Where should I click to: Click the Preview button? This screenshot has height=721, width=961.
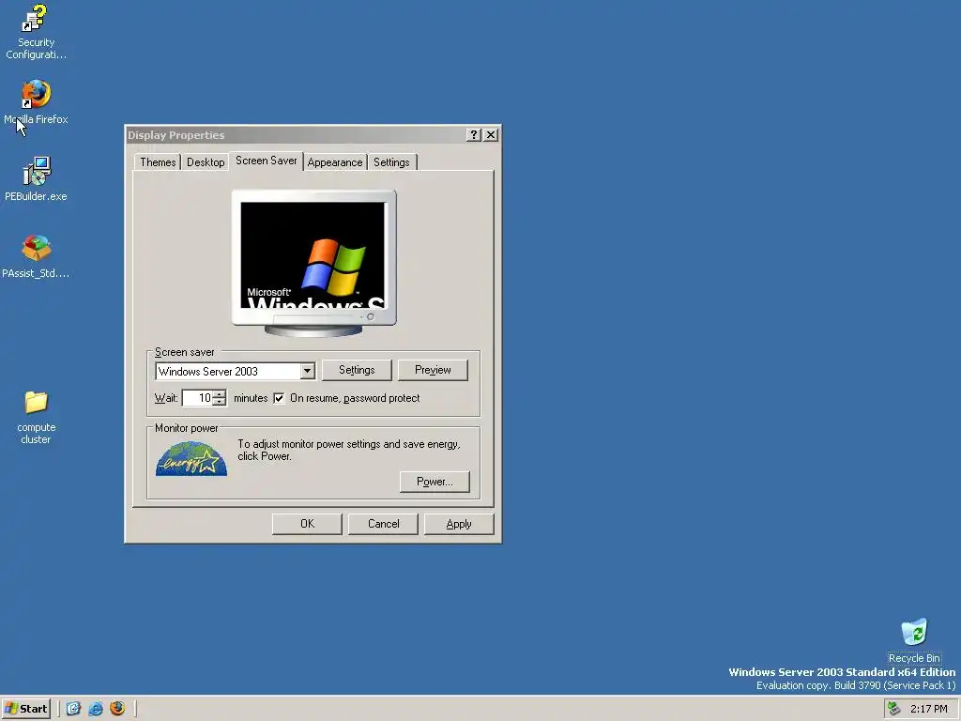(433, 370)
